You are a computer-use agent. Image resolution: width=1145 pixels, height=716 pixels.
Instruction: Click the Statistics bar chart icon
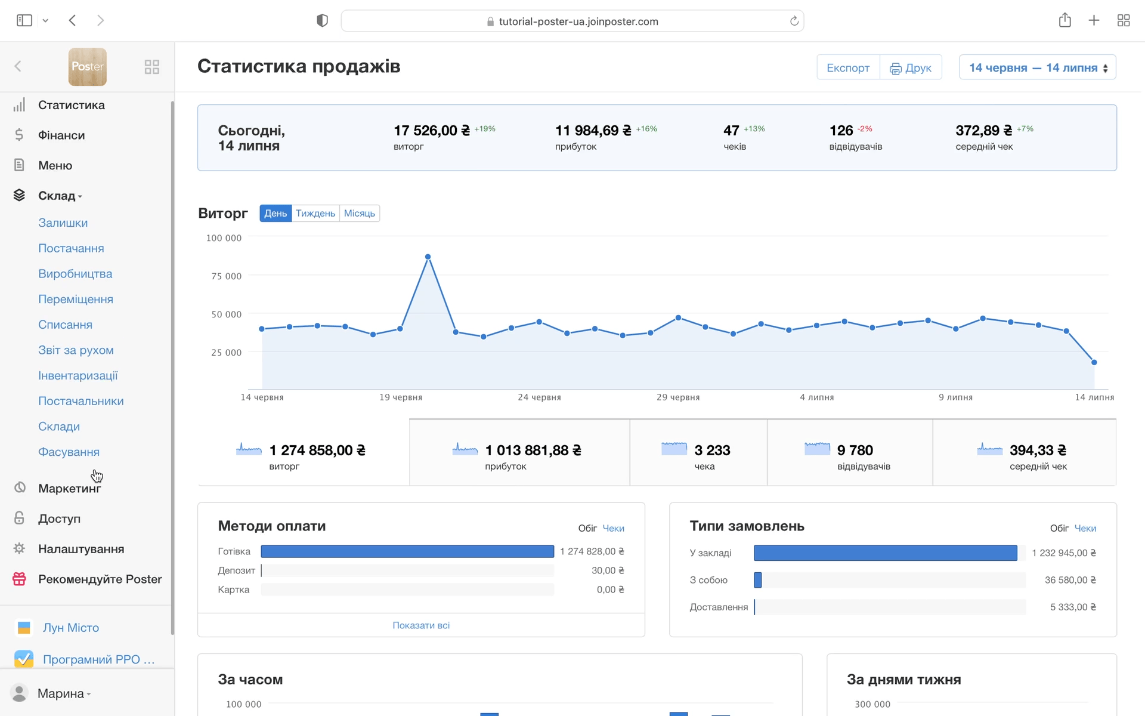click(19, 105)
